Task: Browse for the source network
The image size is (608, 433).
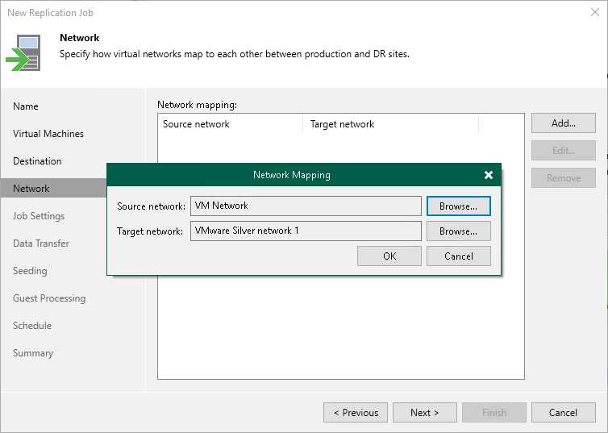Action: tap(458, 206)
